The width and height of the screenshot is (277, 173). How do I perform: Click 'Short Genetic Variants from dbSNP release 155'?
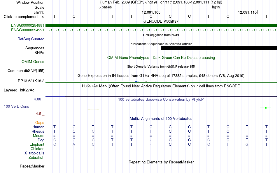tap(161, 66)
